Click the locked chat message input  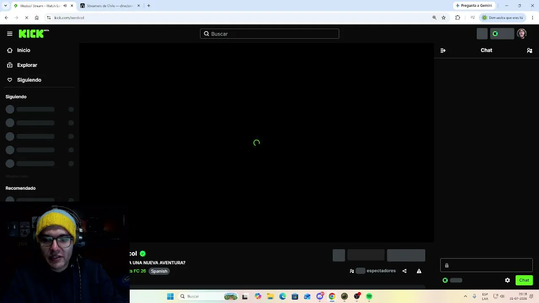(x=486, y=266)
